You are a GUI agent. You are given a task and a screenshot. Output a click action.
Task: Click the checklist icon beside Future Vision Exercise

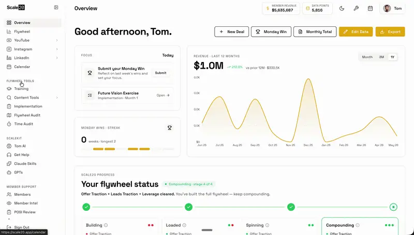pos(90,96)
